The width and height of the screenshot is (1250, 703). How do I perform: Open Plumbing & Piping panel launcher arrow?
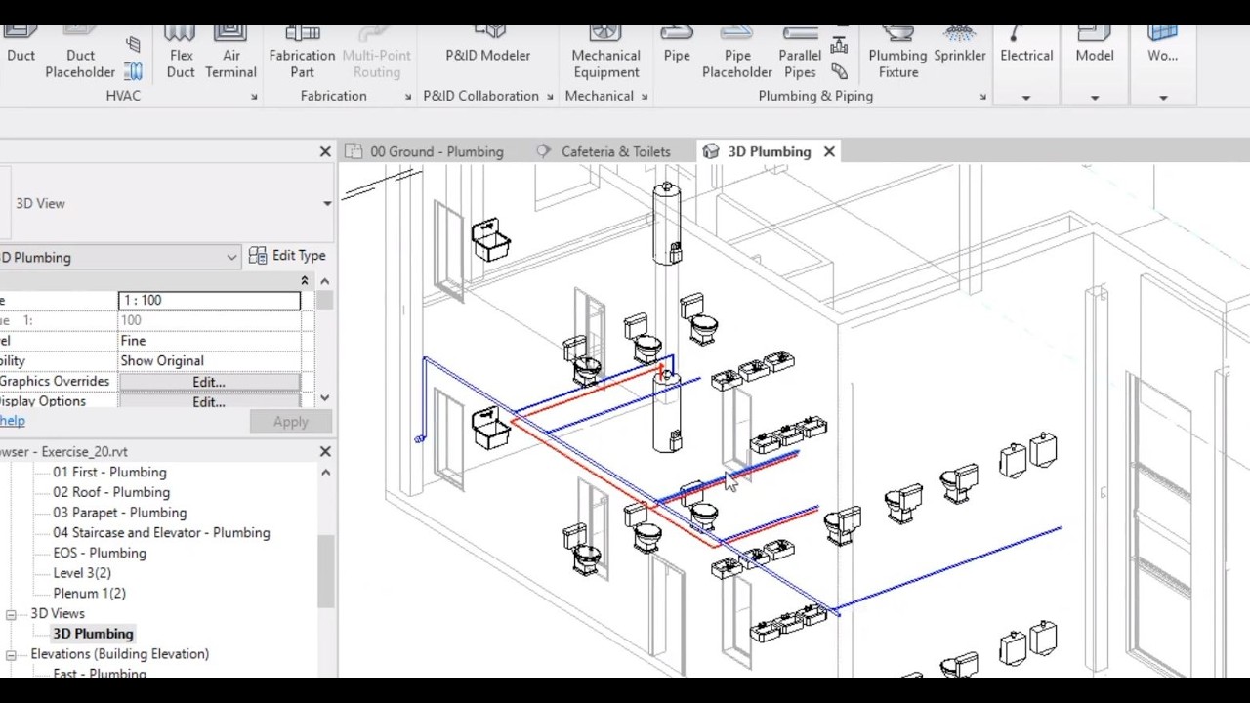pyautogui.click(x=982, y=97)
